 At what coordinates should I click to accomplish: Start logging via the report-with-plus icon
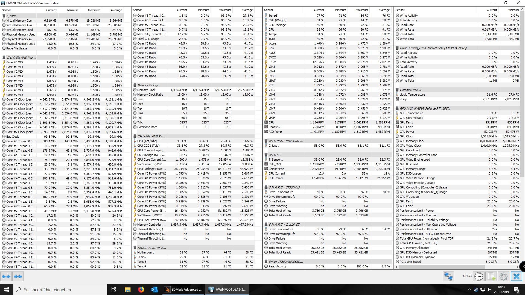[491, 276]
